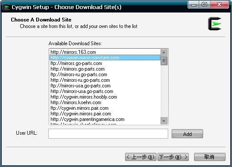Click the Add button

(x=187, y=134)
